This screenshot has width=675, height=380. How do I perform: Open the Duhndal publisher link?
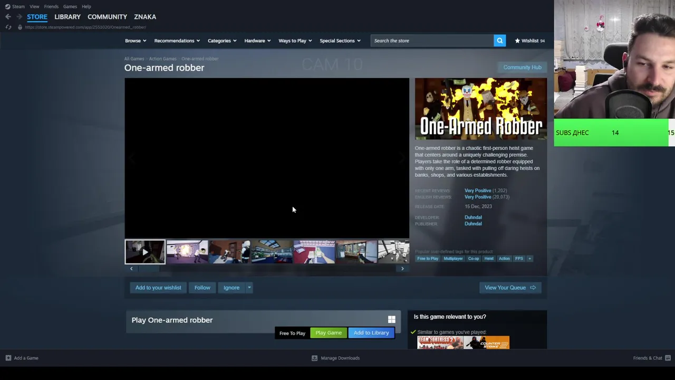click(x=473, y=224)
